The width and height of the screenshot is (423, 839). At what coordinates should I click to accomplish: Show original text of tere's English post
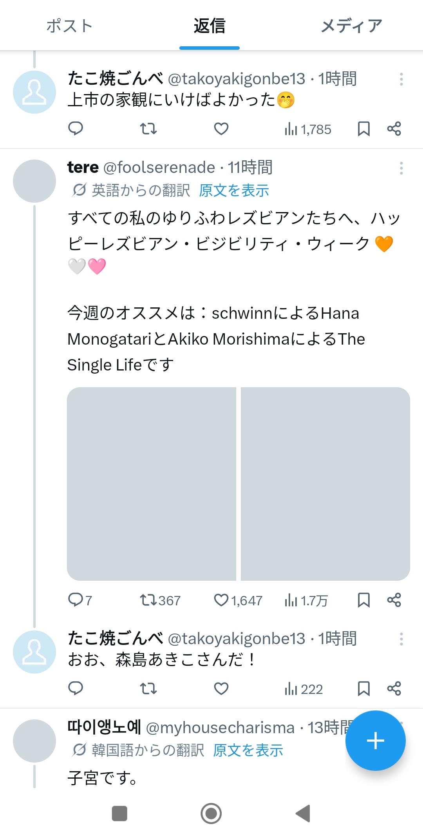tap(234, 191)
